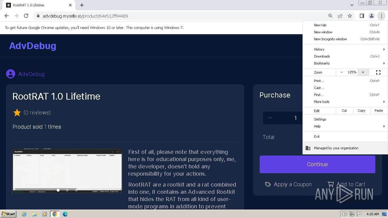
Task: Click the quantity field showing 1
Action: 295,118
